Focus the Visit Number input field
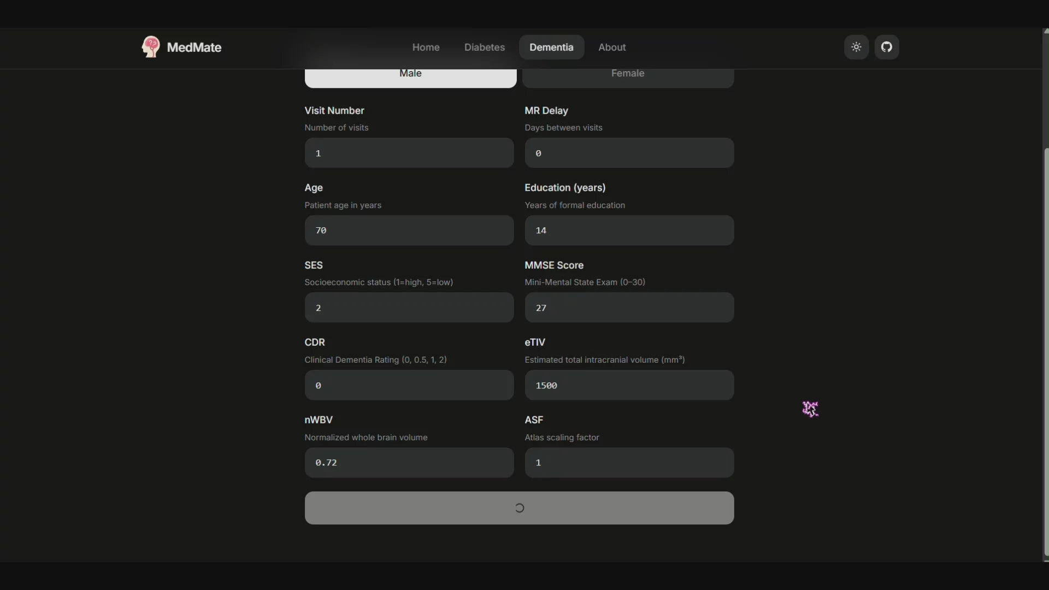The height and width of the screenshot is (590, 1049). click(409, 153)
